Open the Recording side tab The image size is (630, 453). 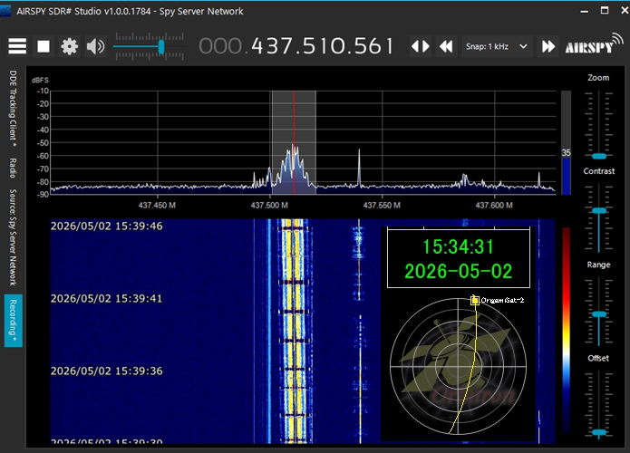pyautogui.click(x=14, y=321)
